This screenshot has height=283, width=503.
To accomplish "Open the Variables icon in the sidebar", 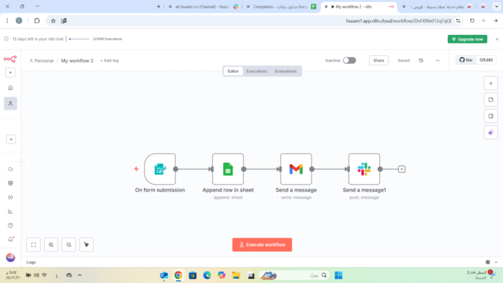I will (x=10, y=197).
